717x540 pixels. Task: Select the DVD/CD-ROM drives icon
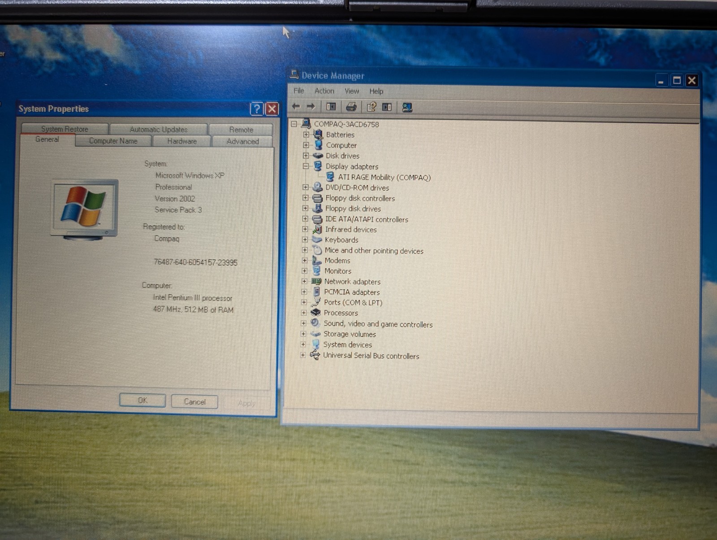point(318,187)
